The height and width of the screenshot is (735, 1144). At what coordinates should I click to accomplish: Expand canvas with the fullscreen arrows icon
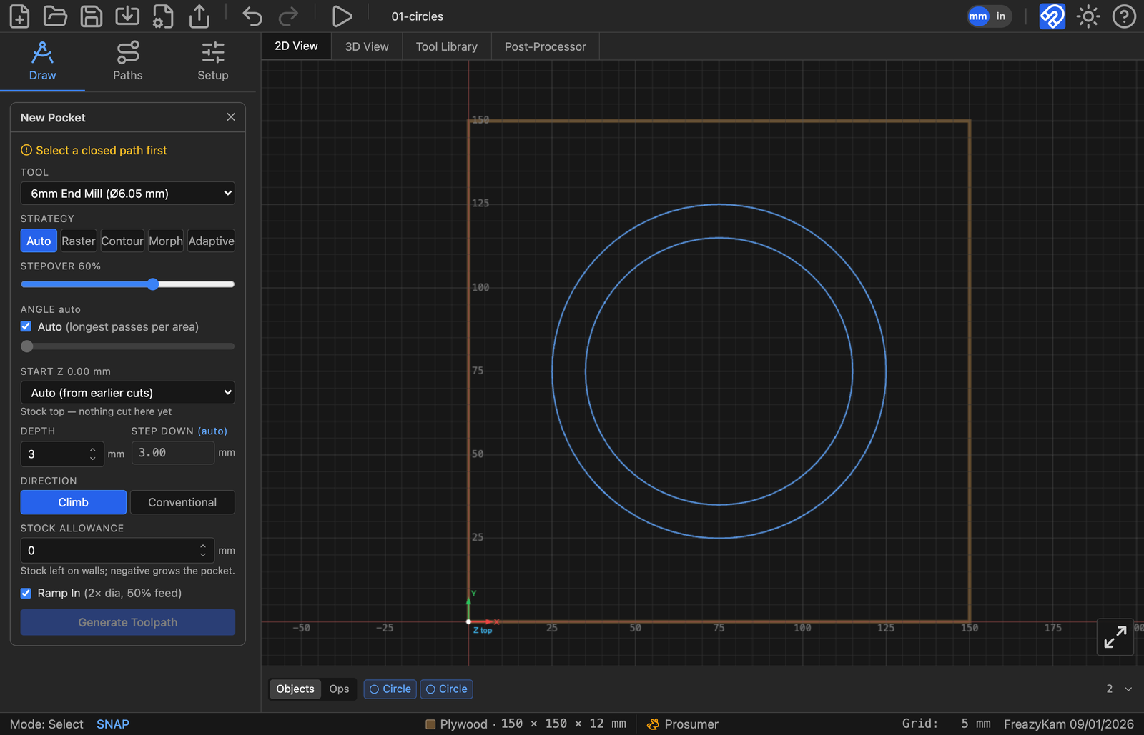click(1115, 636)
